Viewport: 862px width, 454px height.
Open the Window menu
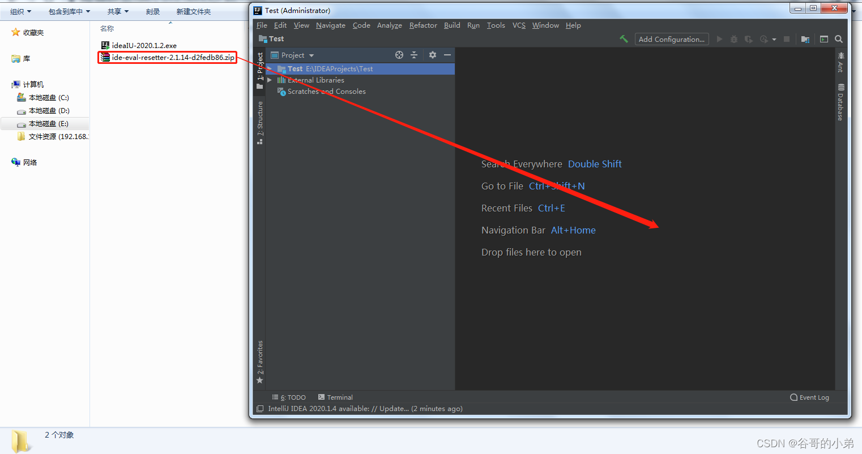click(x=545, y=25)
